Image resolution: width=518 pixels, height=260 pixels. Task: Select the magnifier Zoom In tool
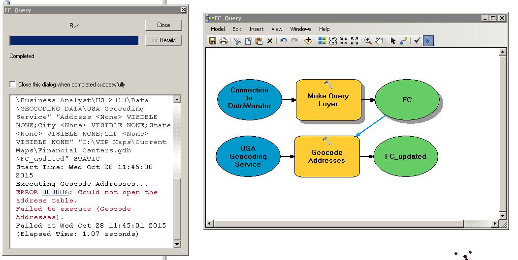coord(368,41)
